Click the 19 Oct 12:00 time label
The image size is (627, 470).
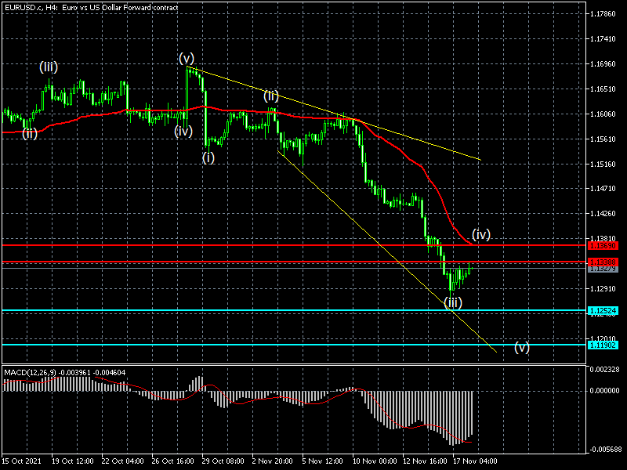(x=72, y=461)
